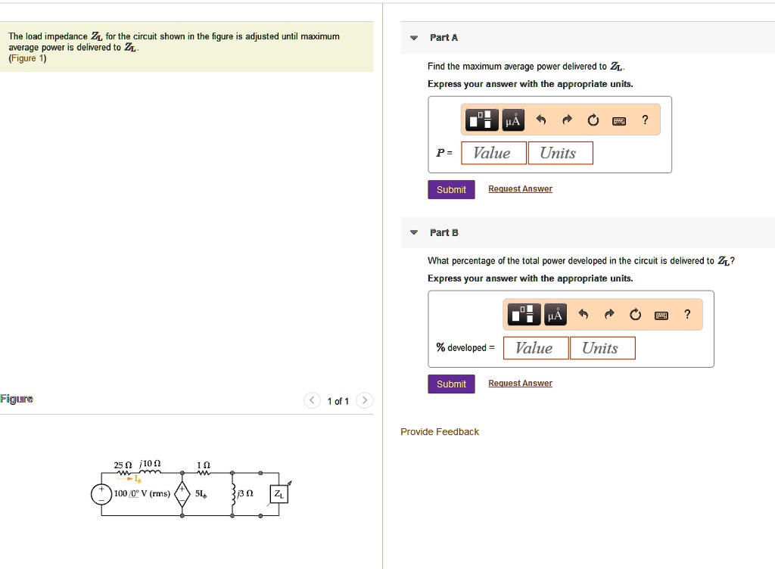
Task: Click the Units input field in Part B
Action: pos(602,347)
